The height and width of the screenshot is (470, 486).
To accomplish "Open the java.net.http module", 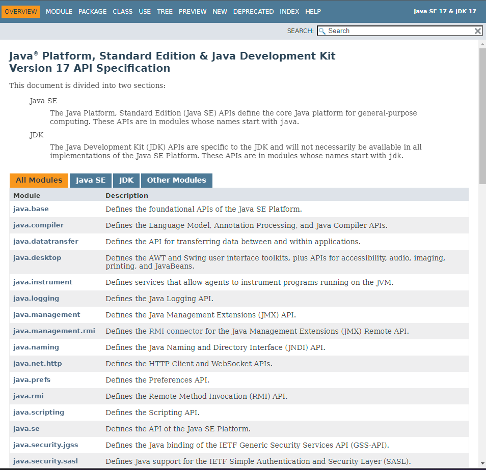I will 38,364.
